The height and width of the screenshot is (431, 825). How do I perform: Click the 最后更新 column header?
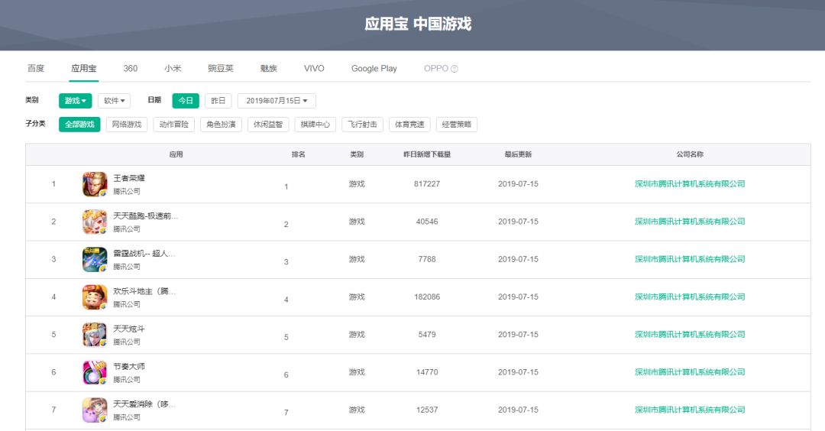[x=518, y=154]
